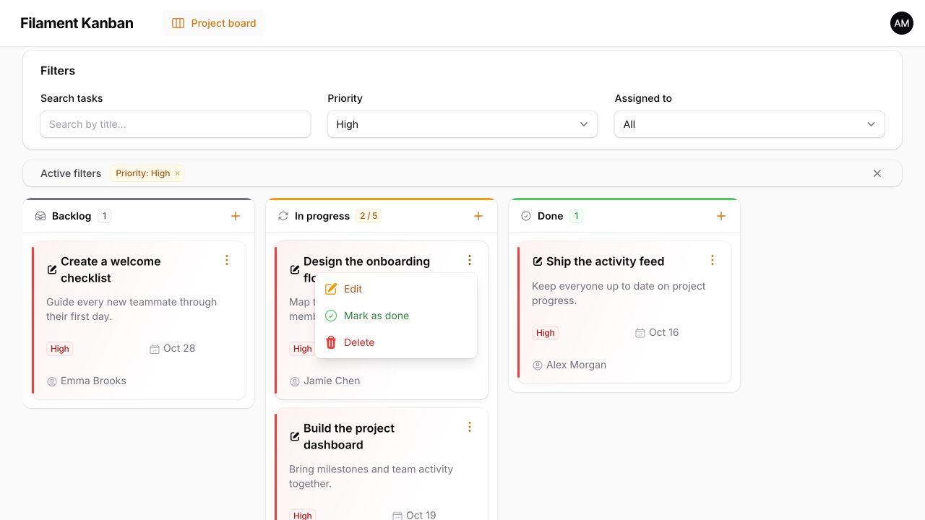Image resolution: width=925 pixels, height=520 pixels.
Task: Click edit icon beside Build the project dashboard
Action: pos(295,436)
